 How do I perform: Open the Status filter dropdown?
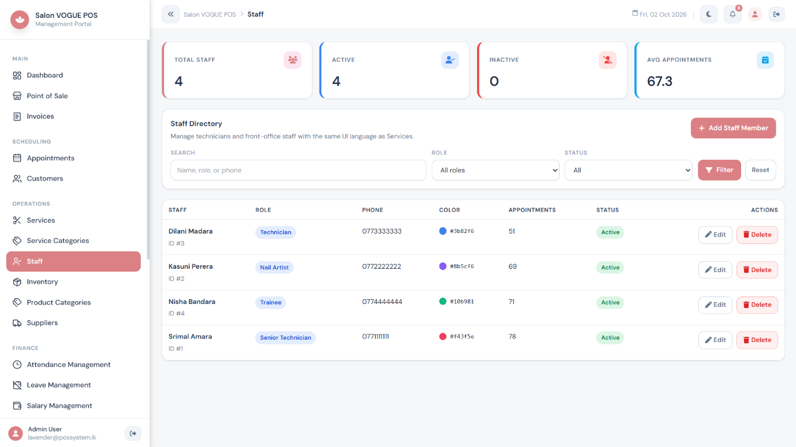(628, 170)
